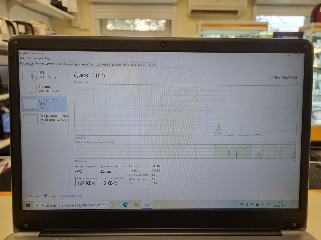
Task: Click the Windows Start button
Action: tap(28, 205)
